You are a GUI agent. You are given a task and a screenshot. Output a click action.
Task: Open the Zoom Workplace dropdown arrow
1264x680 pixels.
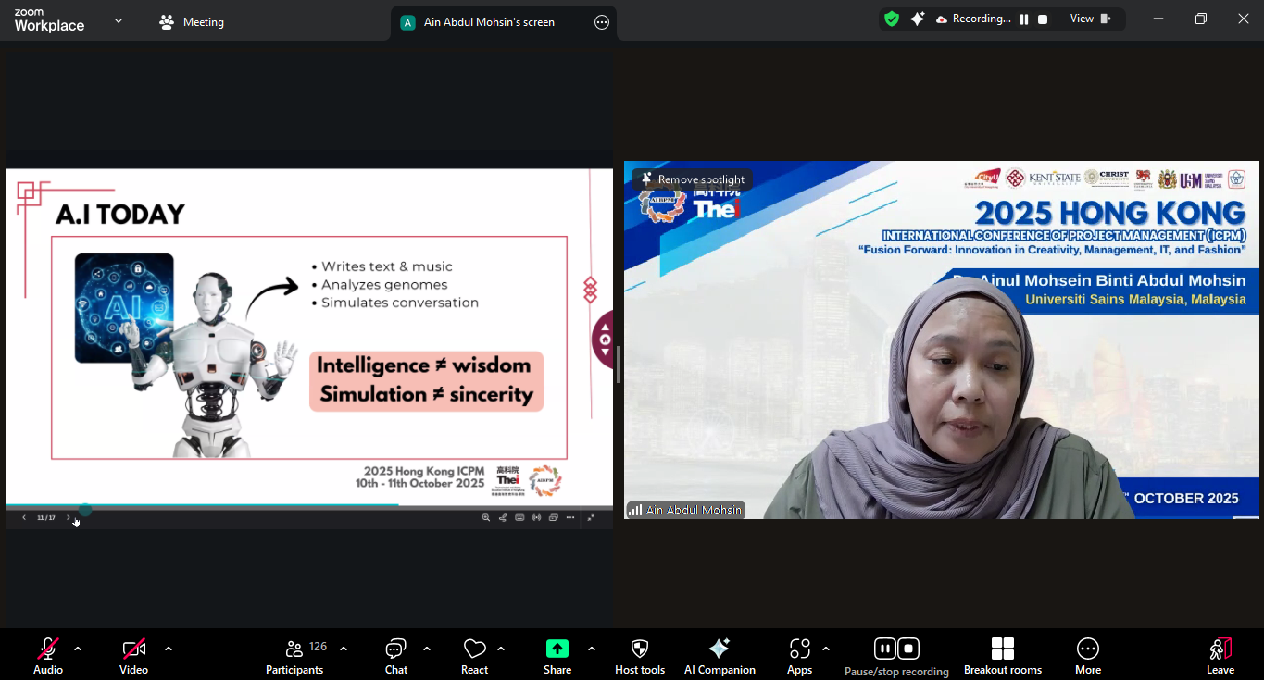coord(119,20)
